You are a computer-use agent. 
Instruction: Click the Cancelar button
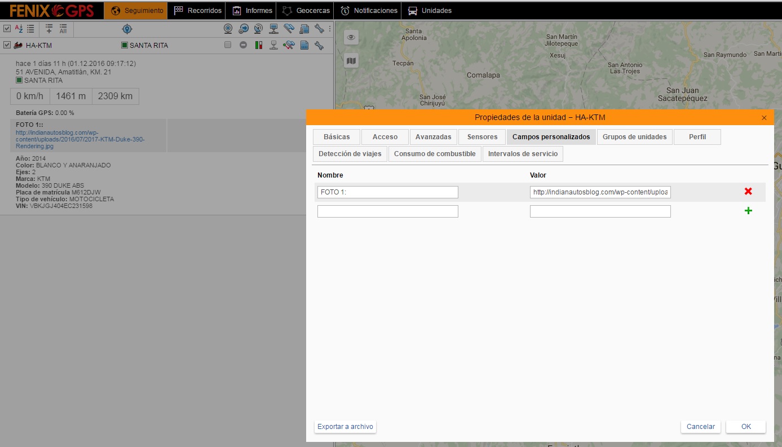coord(700,427)
